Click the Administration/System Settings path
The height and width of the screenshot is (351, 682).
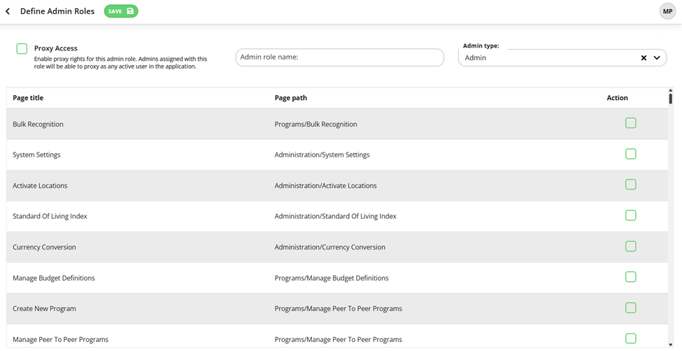tap(322, 155)
